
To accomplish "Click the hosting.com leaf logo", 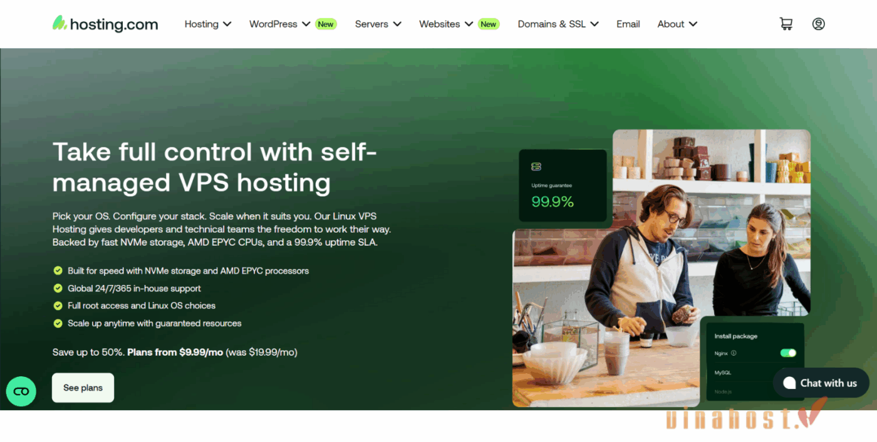I will (60, 23).
